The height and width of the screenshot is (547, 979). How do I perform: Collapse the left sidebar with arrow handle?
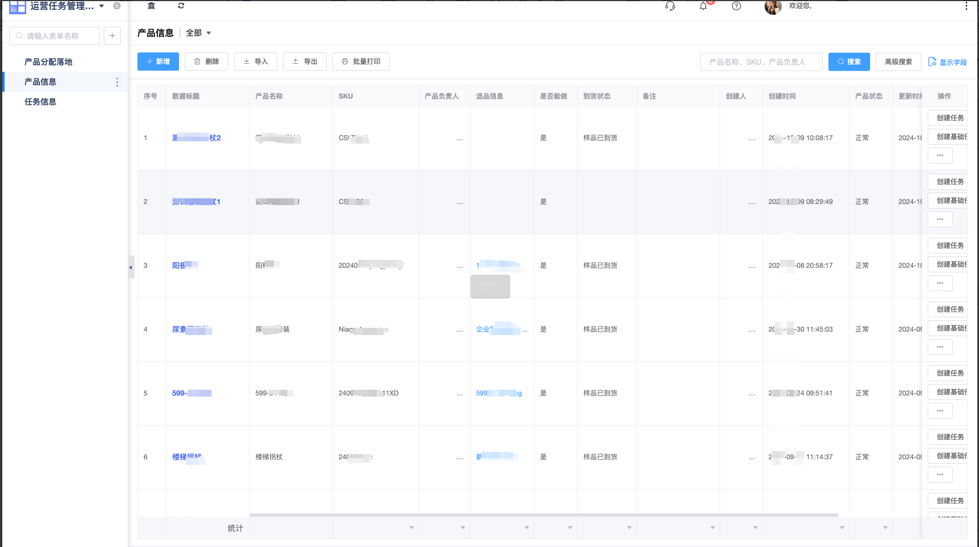[131, 267]
